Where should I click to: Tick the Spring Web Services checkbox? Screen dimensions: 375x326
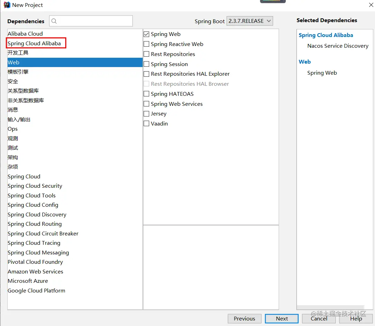point(146,104)
